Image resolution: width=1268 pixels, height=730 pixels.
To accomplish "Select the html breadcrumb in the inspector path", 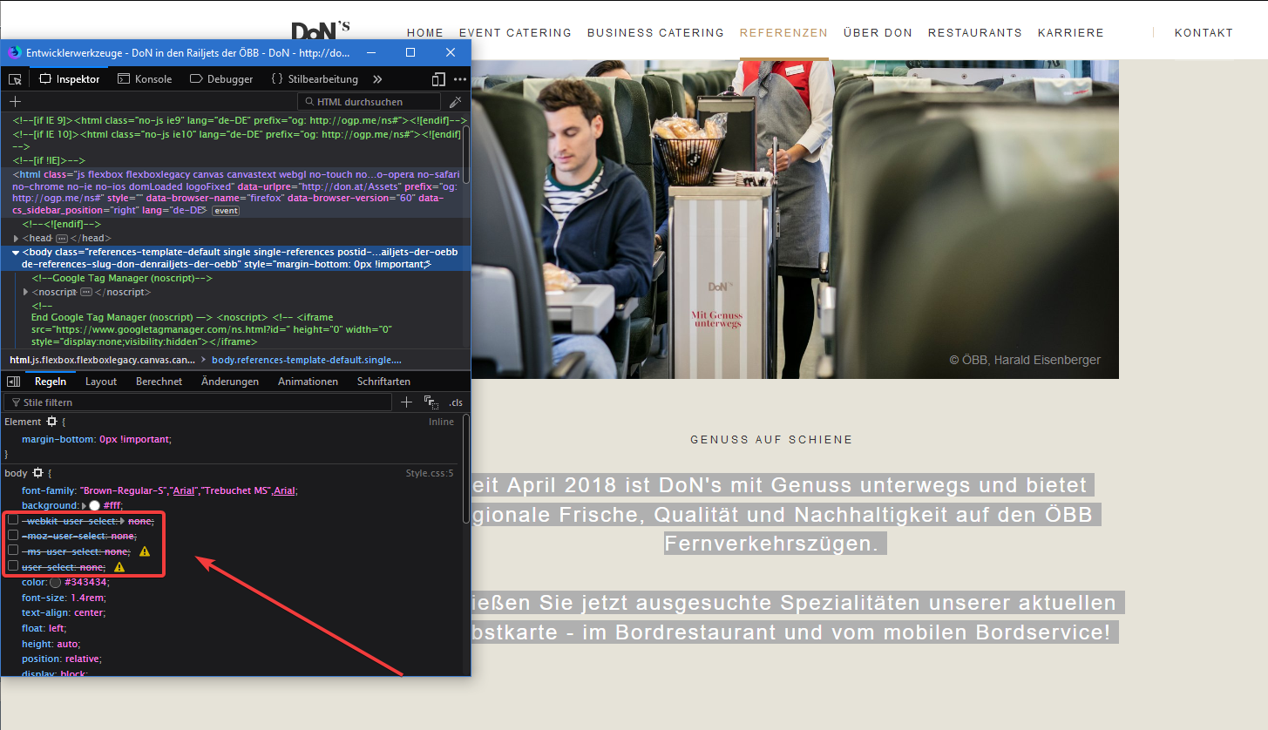I will [x=102, y=359].
